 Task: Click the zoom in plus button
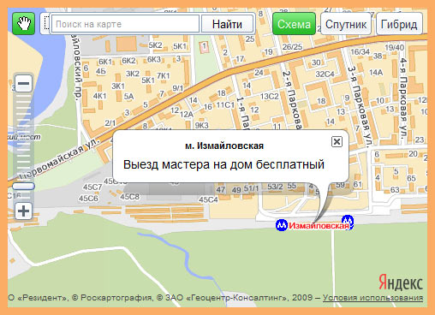tap(23, 211)
